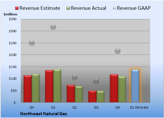Click the Q2 category label

click(x=75, y=107)
